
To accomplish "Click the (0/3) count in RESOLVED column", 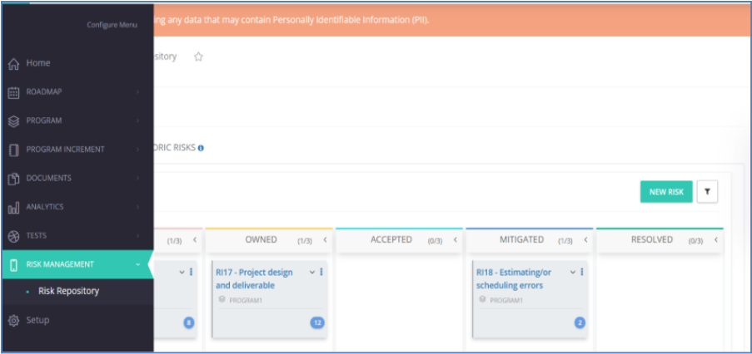I will coord(695,242).
